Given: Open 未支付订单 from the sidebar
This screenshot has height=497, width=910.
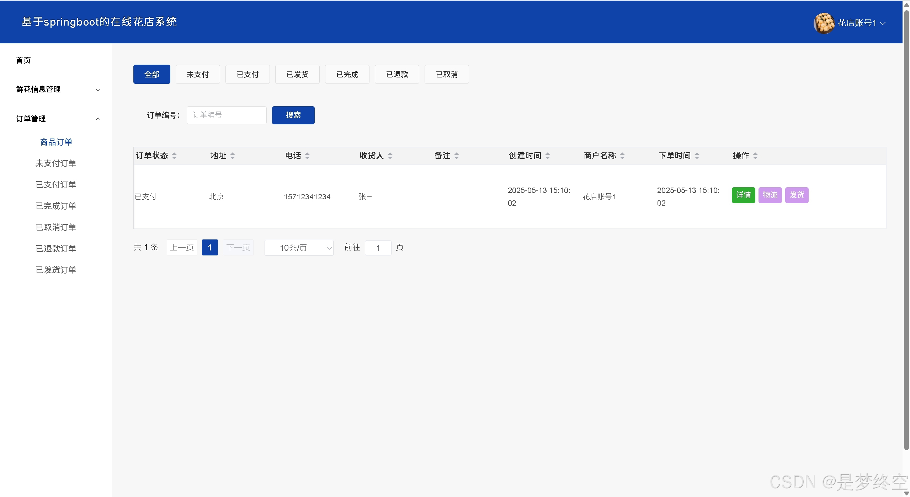Looking at the screenshot, I should click(x=56, y=163).
